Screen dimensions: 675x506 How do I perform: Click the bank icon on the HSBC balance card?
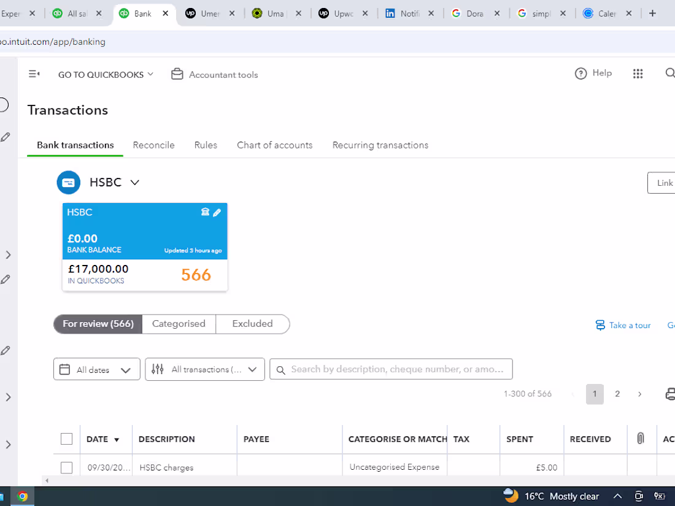(x=205, y=212)
